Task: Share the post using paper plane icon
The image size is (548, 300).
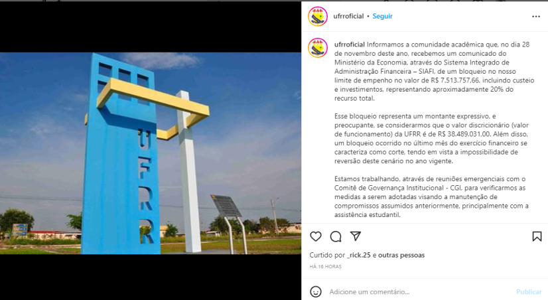Action: pyautogui.click(x=356, y=236)
